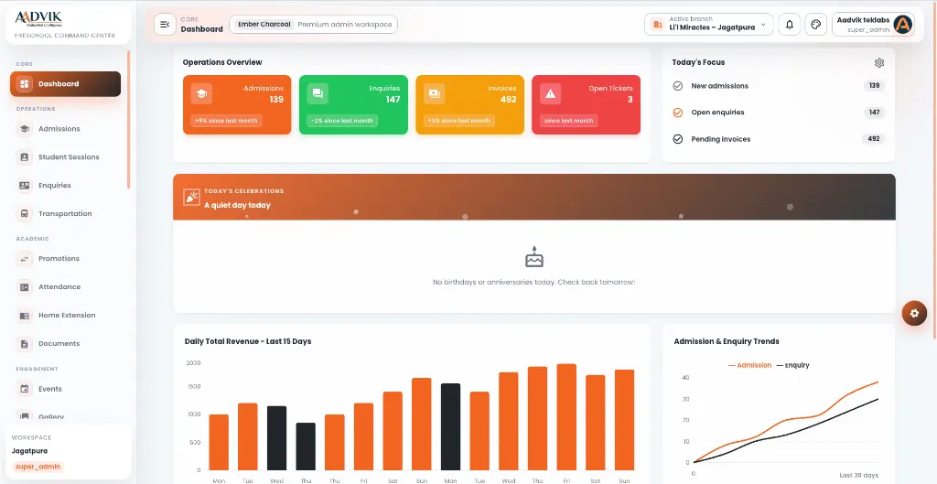Click the 'Operations Overview' heading

pyautogui.click(x=222, y=62)
